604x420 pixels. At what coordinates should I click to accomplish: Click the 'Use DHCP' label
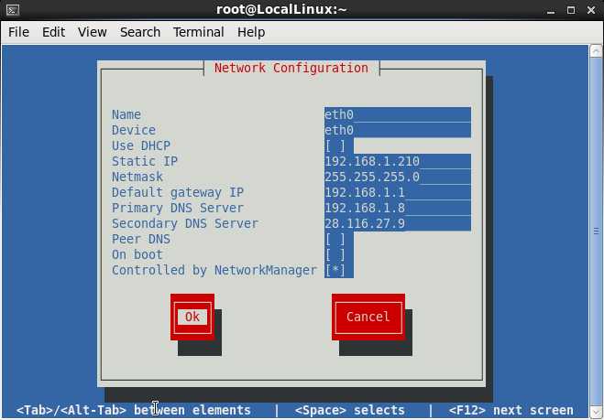click(x=141, y=145)
